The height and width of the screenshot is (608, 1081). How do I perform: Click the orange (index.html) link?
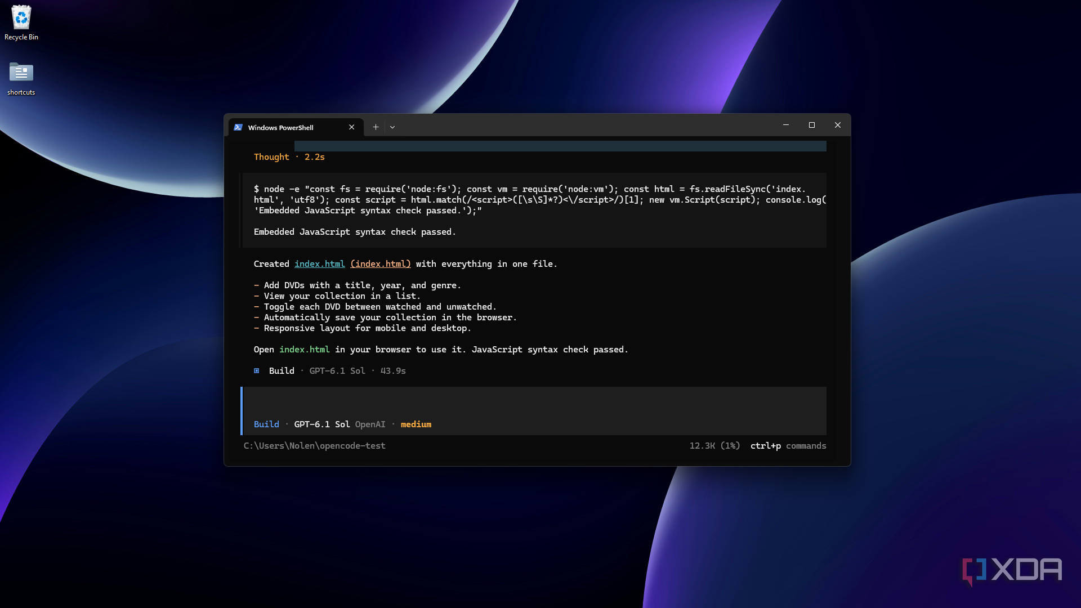coord(381,264)
